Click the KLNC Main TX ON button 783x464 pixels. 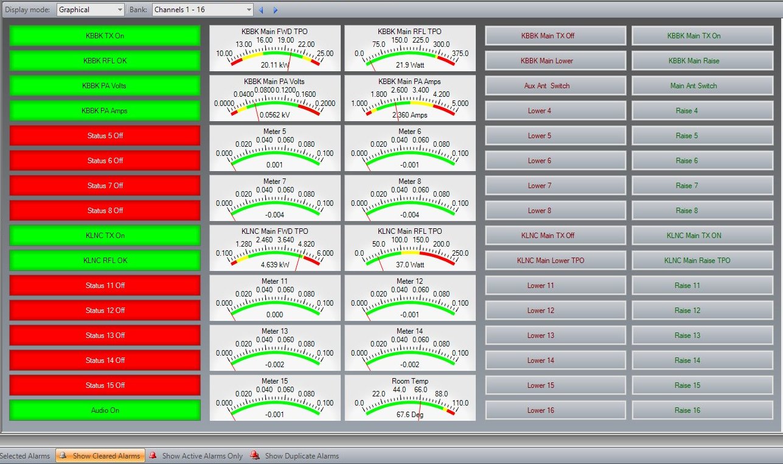point(702,236)
